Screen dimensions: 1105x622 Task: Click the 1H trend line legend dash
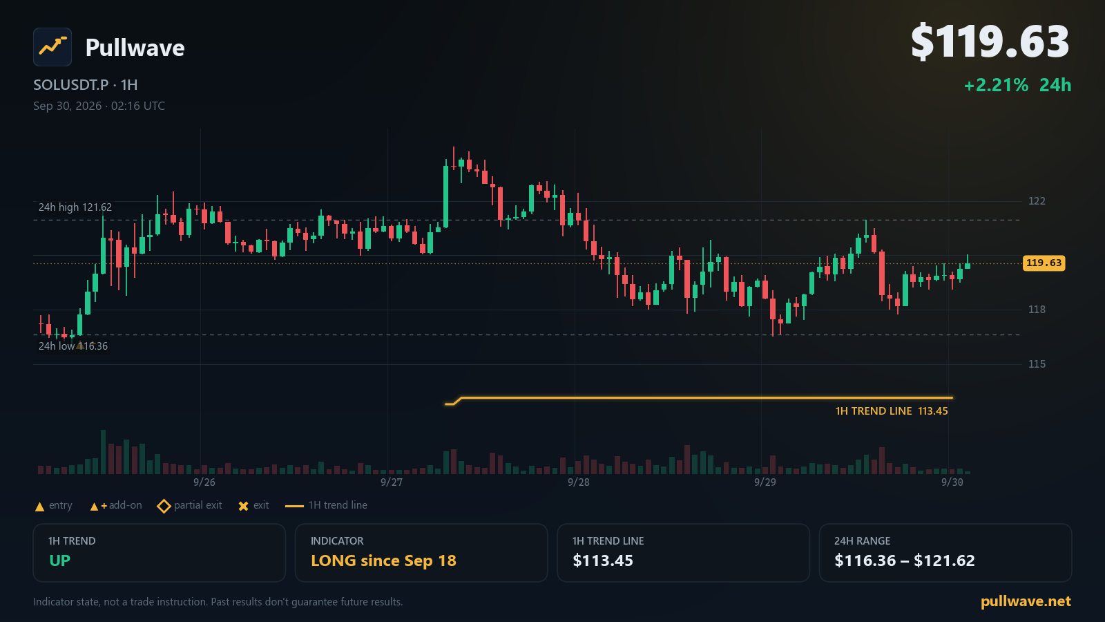coord(294,507)
